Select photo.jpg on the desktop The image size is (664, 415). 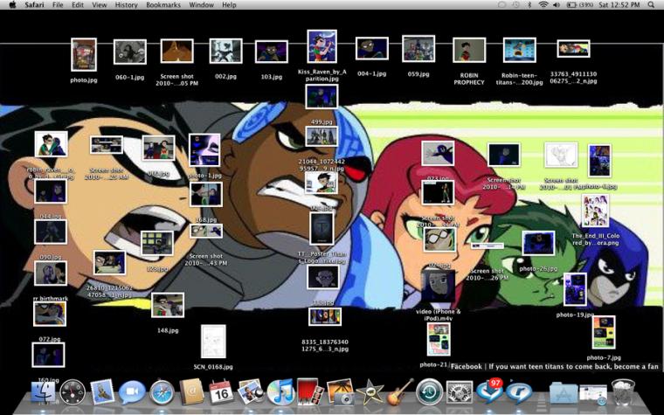coord(84,55)
